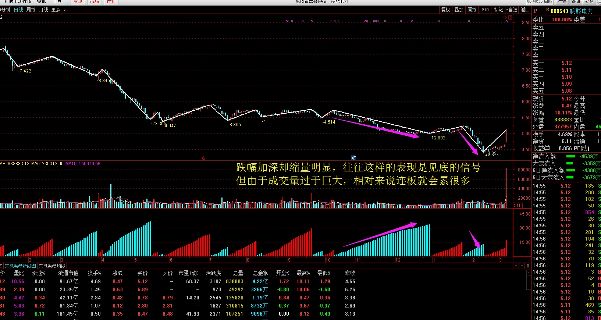Sort by 量比 column header
601x320 pixels.
(x=19, y=273)
